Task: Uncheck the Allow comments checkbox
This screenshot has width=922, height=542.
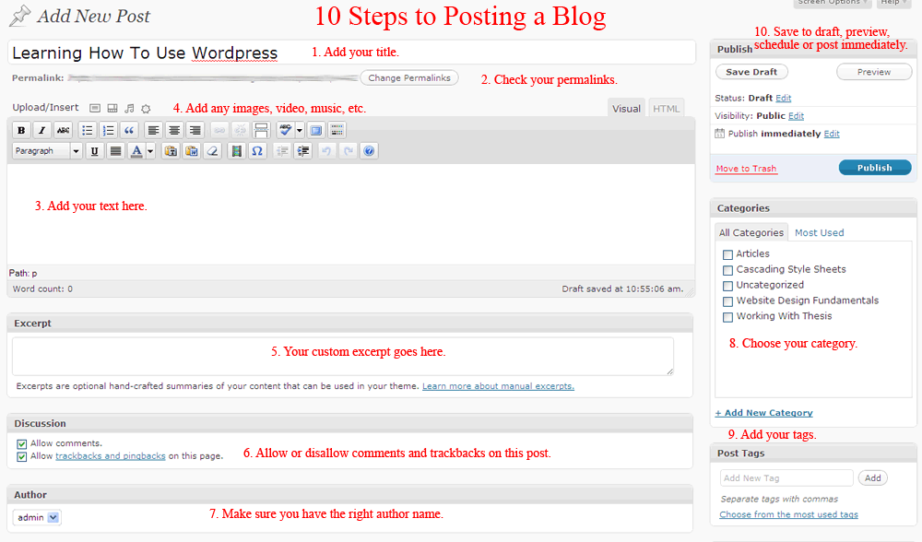Action: point(22,443)
